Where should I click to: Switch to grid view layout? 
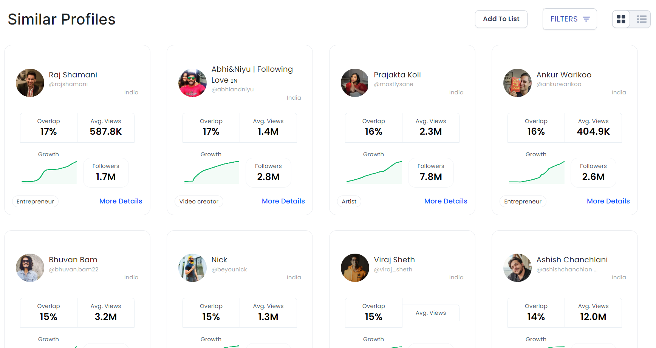621,19
